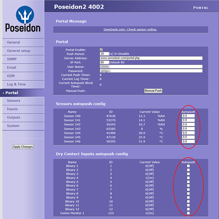Click the Server Address text field
This screenshot has height=219, width=219.
(x=151, y=58)
